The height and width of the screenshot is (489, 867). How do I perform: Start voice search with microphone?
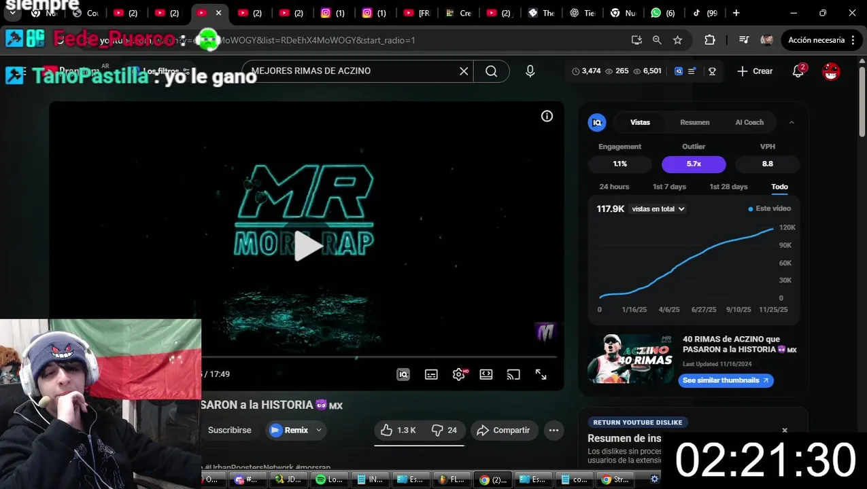530,71
